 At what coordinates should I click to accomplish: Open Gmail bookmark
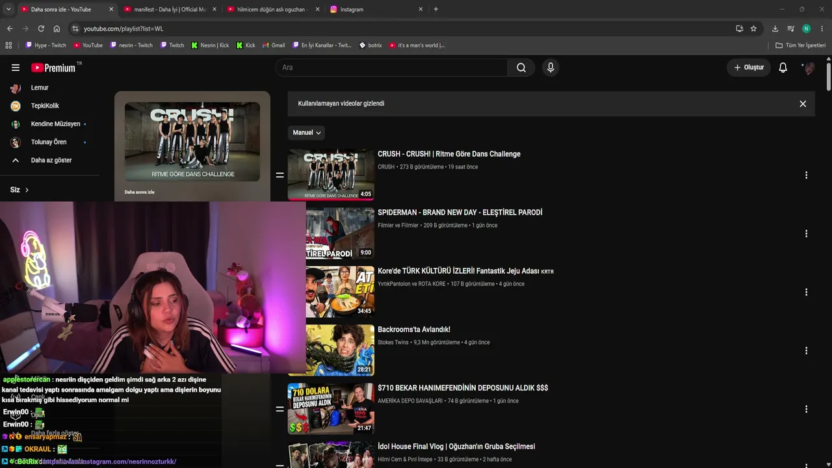point(273,45)
